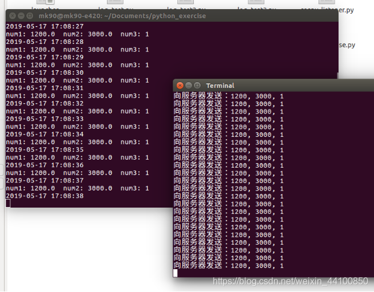The height and width of the screenshot is (292, 374).
Task: Select the timestamp line 2019-05-17 17:08:37
Action: pyautogui.click(x=45, y=180)
